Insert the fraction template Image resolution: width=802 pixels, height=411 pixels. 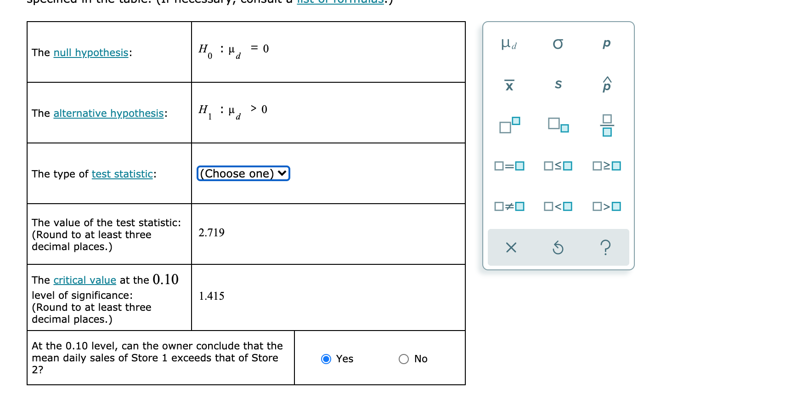coord(606,125)
